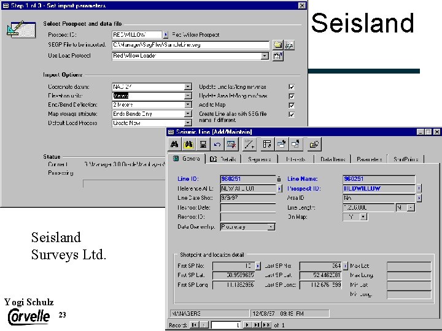Click the SEGP file path field
442x331 pixels.
coord(190,45)
